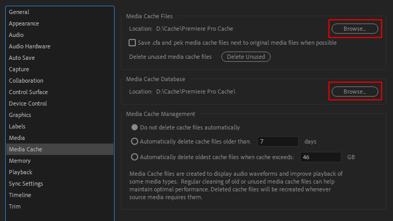Open the Collaboration preferences section
Screen dimensions: 393x221
[26, 81]
